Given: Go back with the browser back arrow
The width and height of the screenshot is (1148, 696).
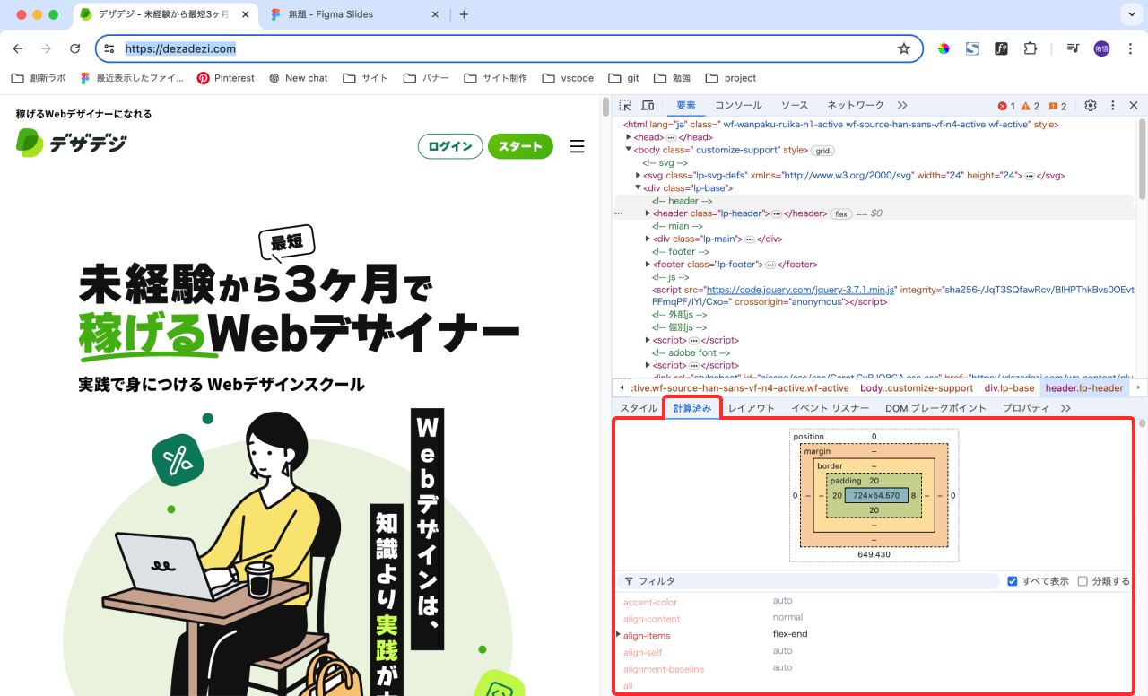Looking at the screenshot, I should (18, 48).
